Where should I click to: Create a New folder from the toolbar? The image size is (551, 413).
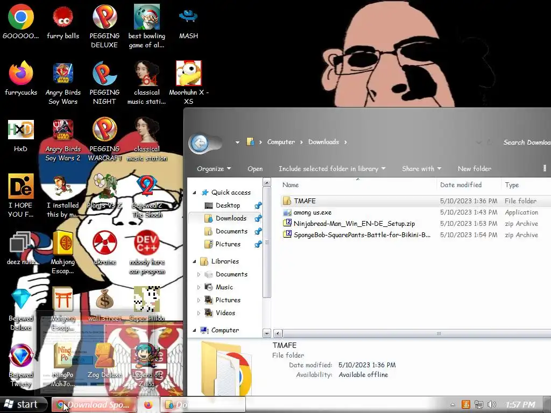point(475,168)
